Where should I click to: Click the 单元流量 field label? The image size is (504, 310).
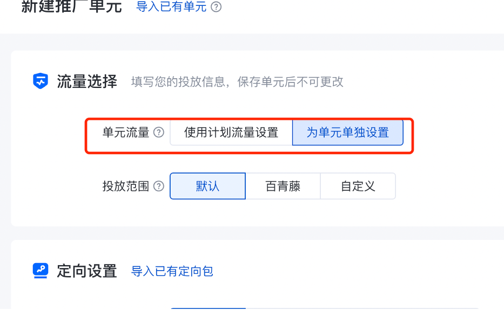pos(125,132)
